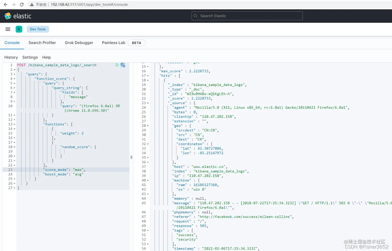392x251 pixels.
Task: Click the "security" tag value
Action: (187, 240)
